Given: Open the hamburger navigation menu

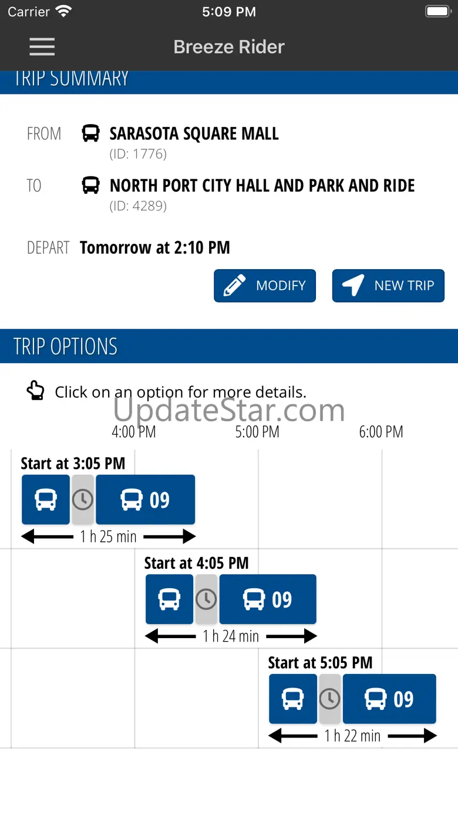Looking at the screenshot, I should coord(42,47).
